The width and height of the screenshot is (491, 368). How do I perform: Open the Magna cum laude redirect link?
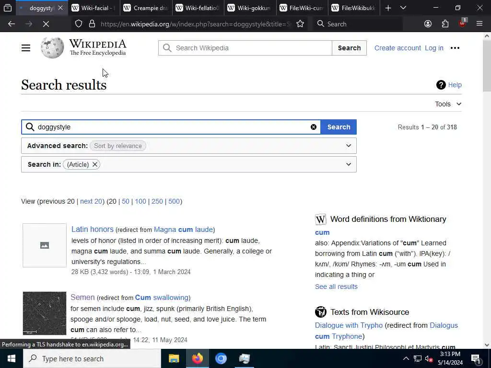183,230
